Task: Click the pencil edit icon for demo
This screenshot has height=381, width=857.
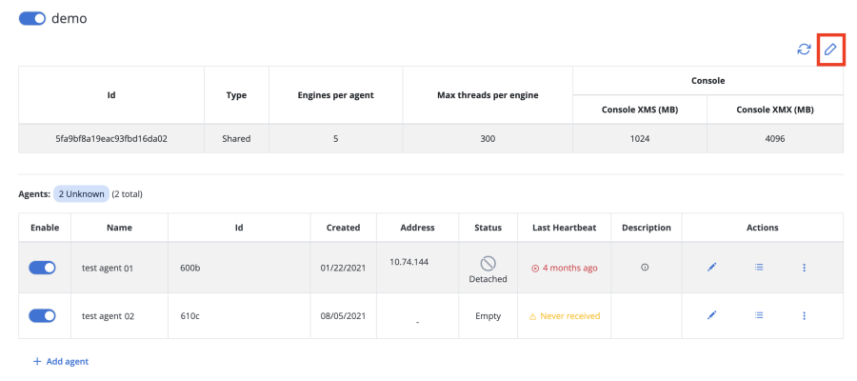Action: pyautogui.click(x=830, y=49)
